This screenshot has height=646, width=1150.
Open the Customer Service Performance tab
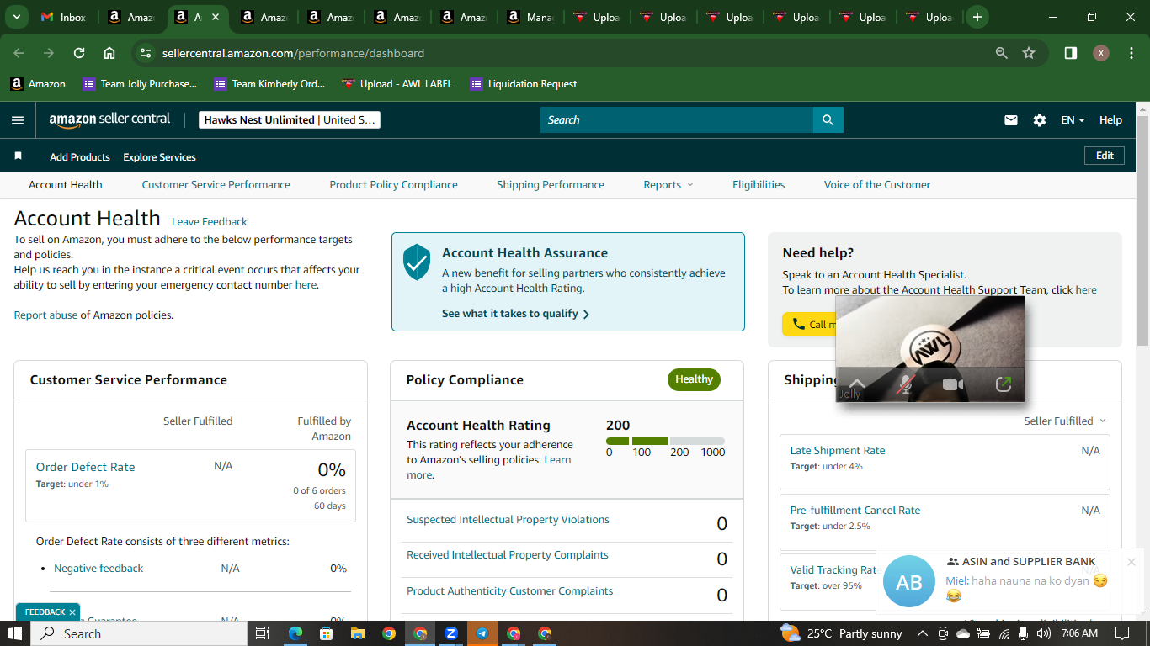[216, 185]
